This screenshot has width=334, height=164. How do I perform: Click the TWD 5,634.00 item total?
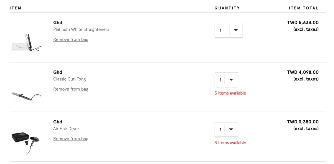pyautogui.click(x=303, y=23)
